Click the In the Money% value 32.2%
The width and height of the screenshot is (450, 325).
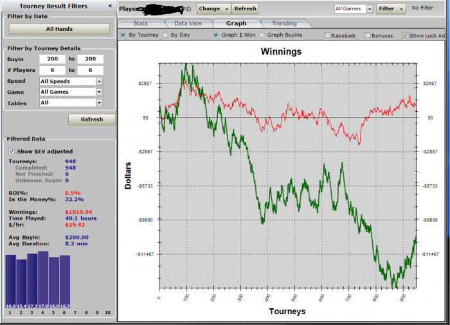click(x=75, y=199)
